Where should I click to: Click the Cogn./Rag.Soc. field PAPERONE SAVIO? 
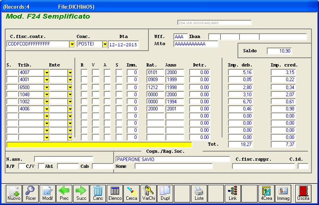(173, 159)
